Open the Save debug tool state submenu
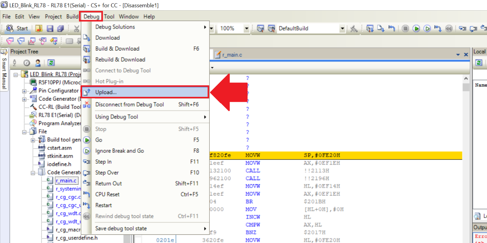The height and width of the screenshot is (243, 487). coord(145,228)
